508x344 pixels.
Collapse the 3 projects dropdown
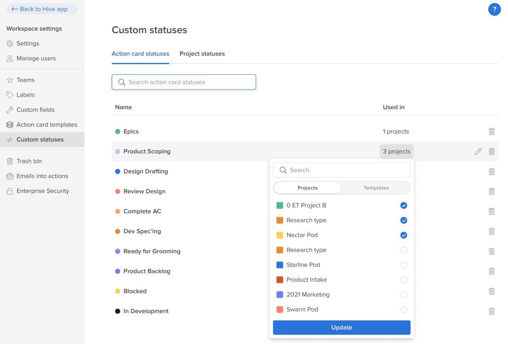[396, 151]
